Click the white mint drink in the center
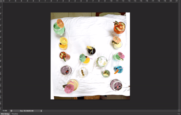The image size is (181, 115). point(102,61)
